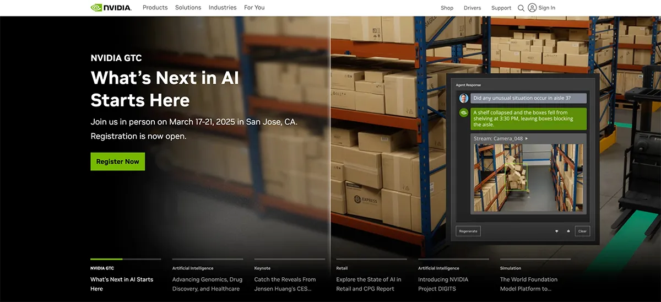Screen dimensions: 661x302
Task: Click thumbs up icon in agent panel
Action: click(x=568, y=231)
